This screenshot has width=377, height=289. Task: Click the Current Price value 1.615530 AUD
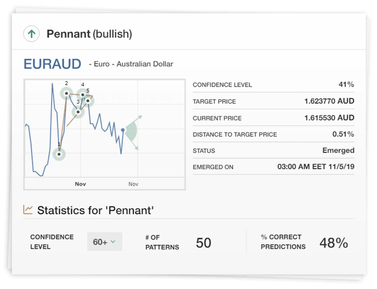tap(329, 118)
